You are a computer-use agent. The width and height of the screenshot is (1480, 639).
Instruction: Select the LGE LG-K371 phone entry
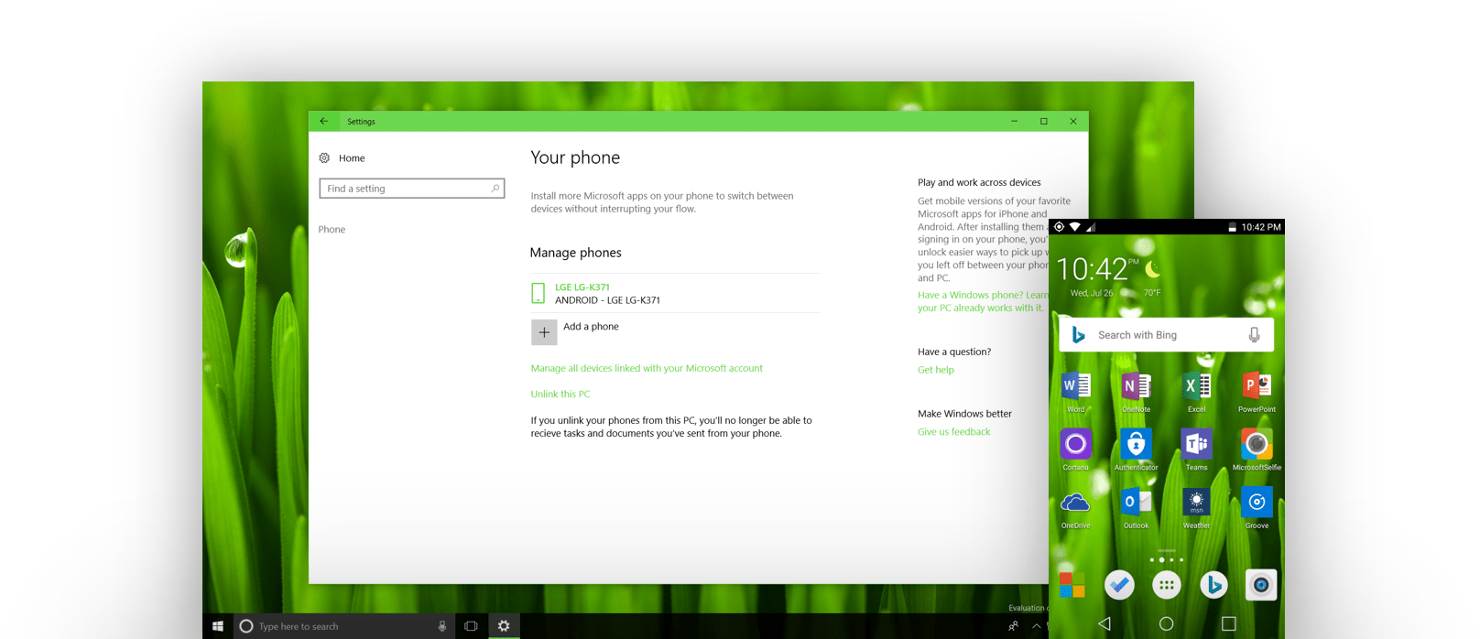click(675, 293)
